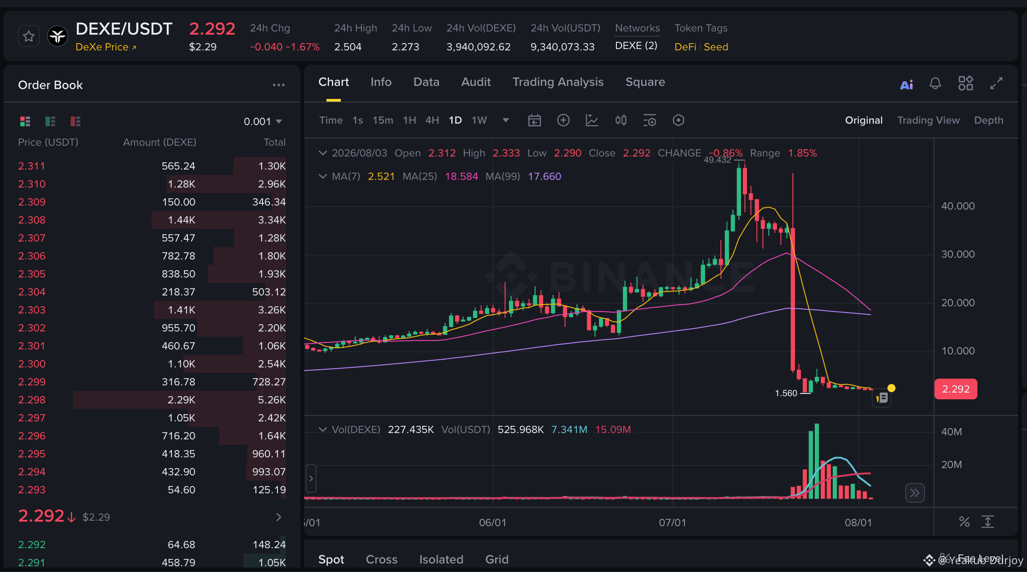Screen dimensions: 1027x572
Task: Open the Order Book more options menu
Action: [279, 85]
